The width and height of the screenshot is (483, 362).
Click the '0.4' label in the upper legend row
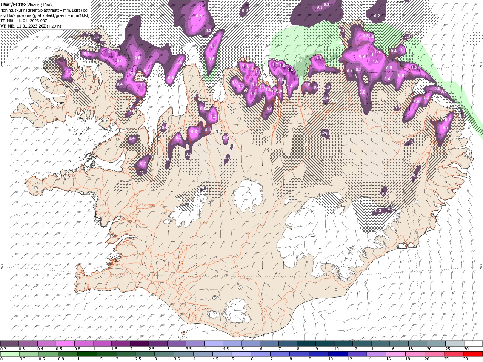[x=40, y=349]
